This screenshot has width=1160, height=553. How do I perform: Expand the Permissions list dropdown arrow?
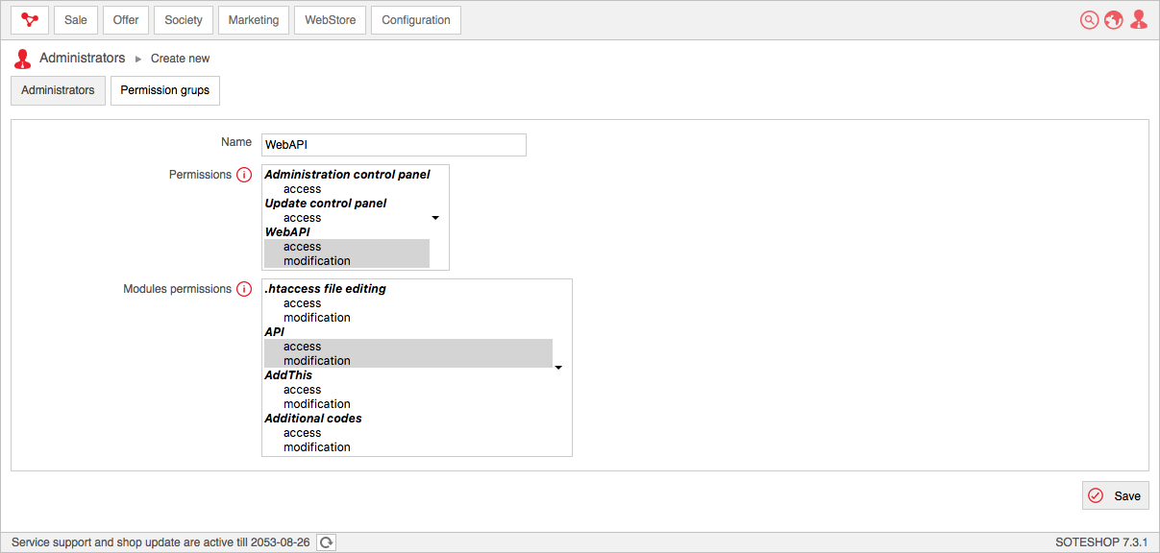pos(435,218)
